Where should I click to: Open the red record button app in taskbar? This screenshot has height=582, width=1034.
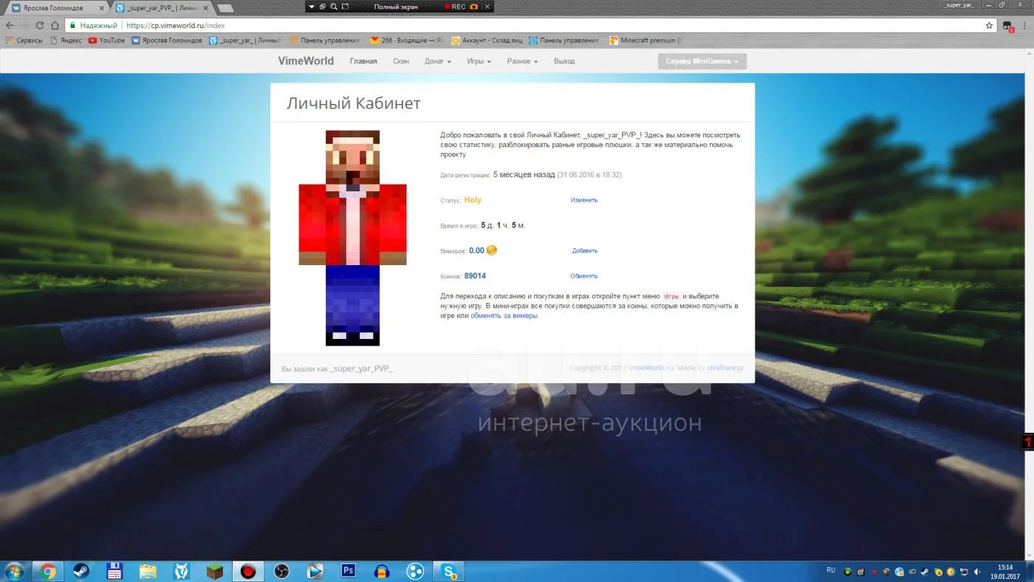[248, 571]
